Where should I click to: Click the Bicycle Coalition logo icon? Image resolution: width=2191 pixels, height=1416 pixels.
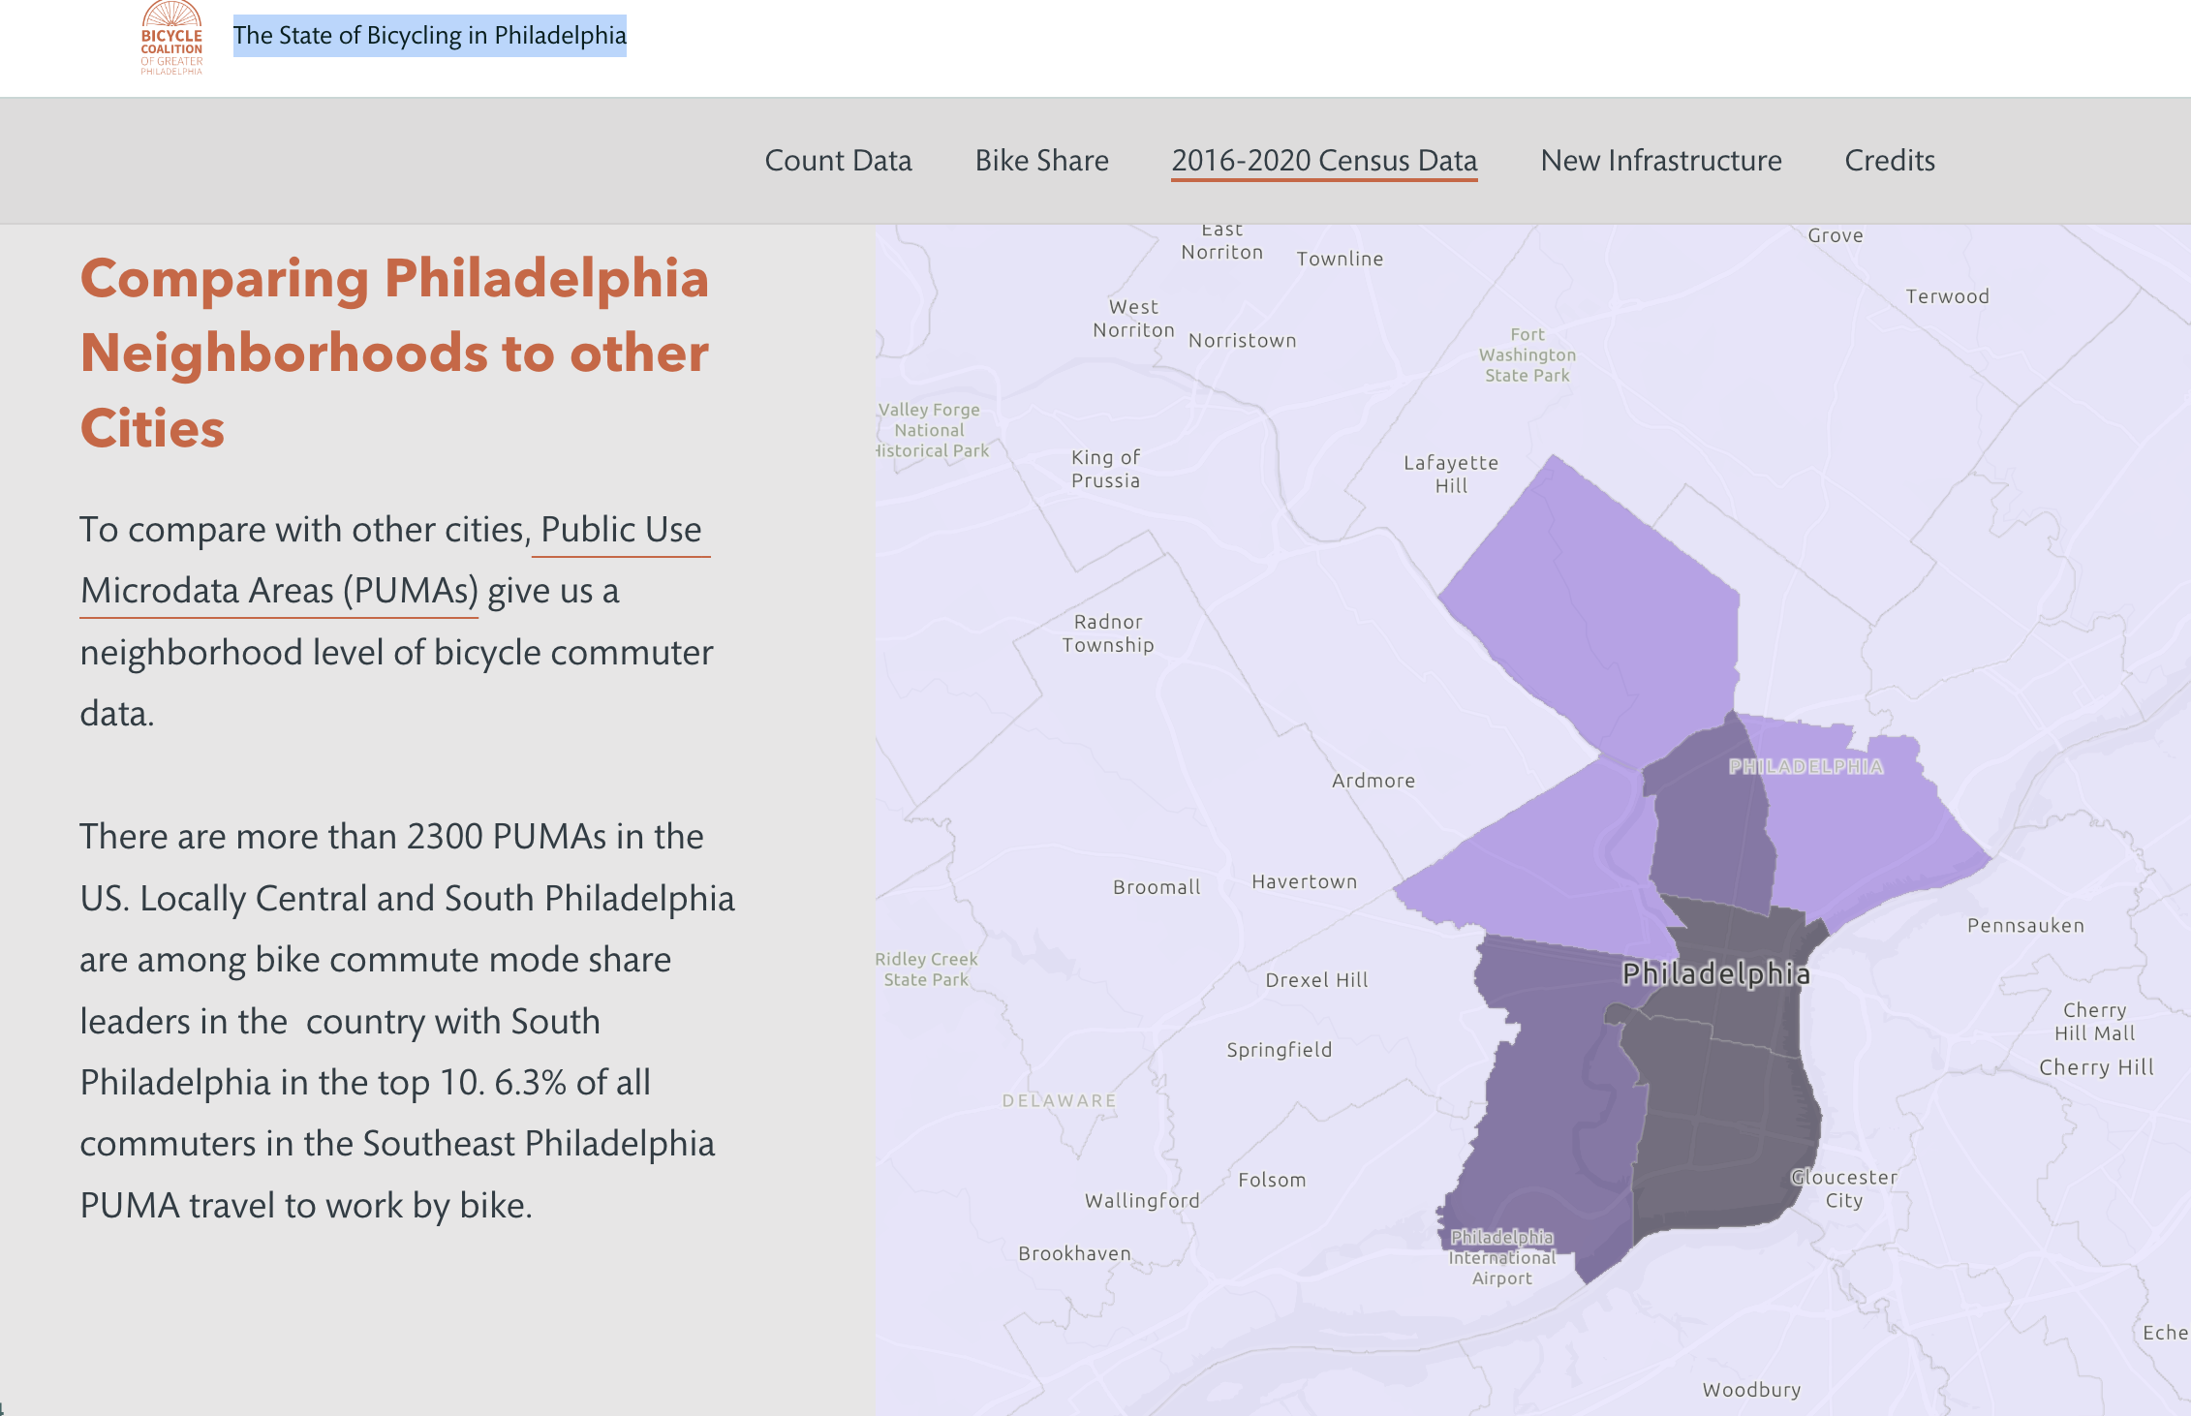(x=171, y=38)
